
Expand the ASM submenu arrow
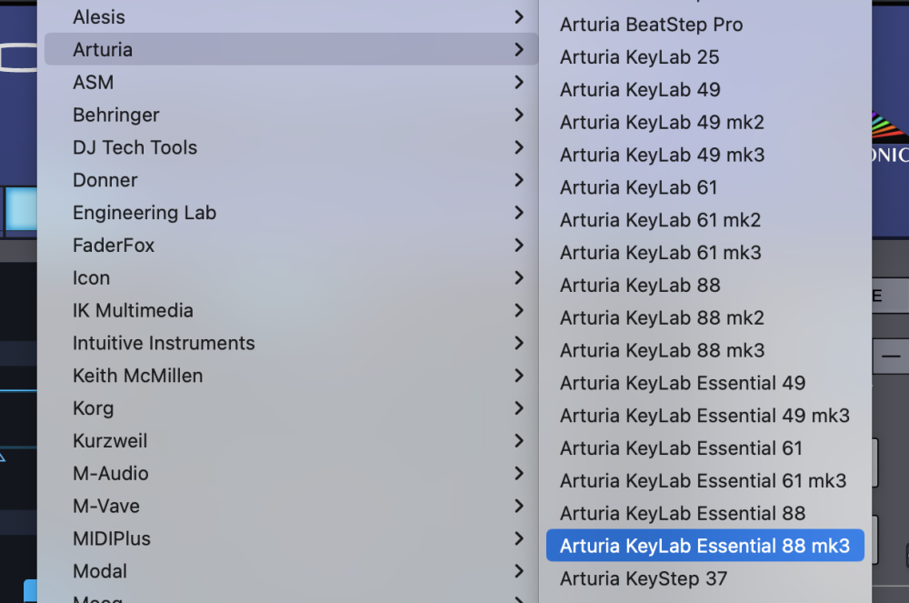(x=518, y=82)
